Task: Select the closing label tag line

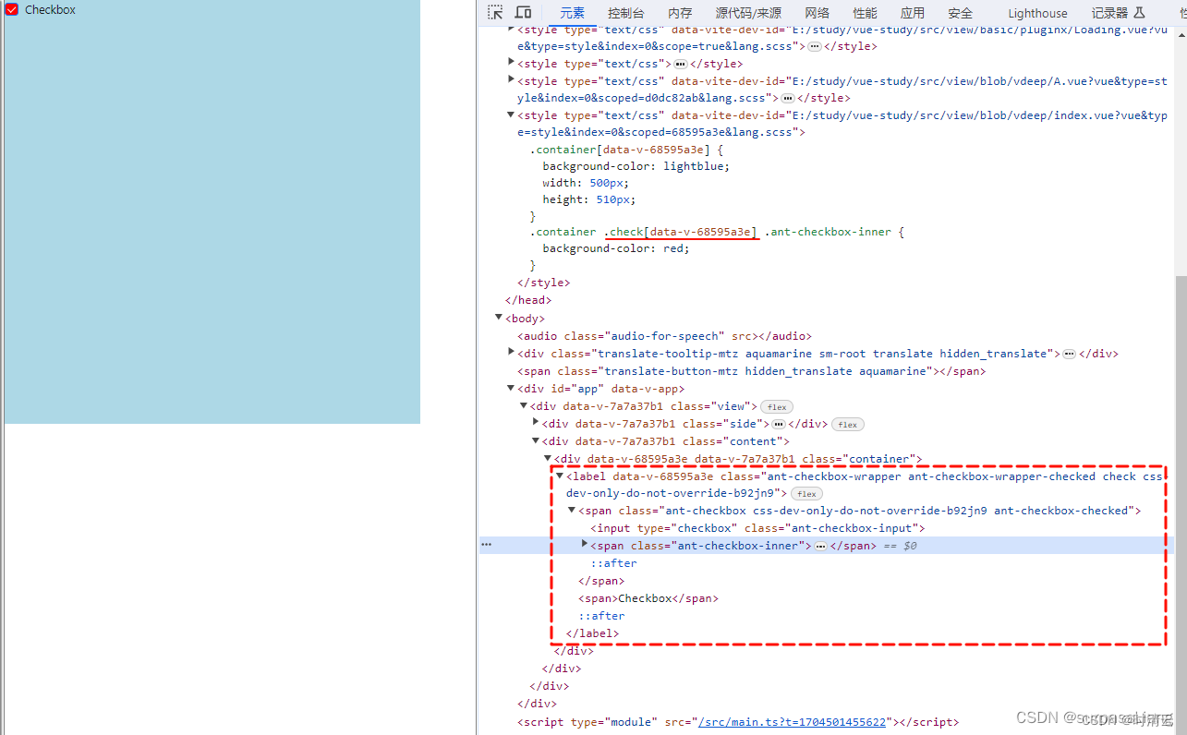Action: 592,633
